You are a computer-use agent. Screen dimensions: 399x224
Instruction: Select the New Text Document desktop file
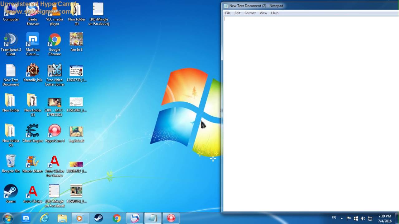tap(11, 75)
